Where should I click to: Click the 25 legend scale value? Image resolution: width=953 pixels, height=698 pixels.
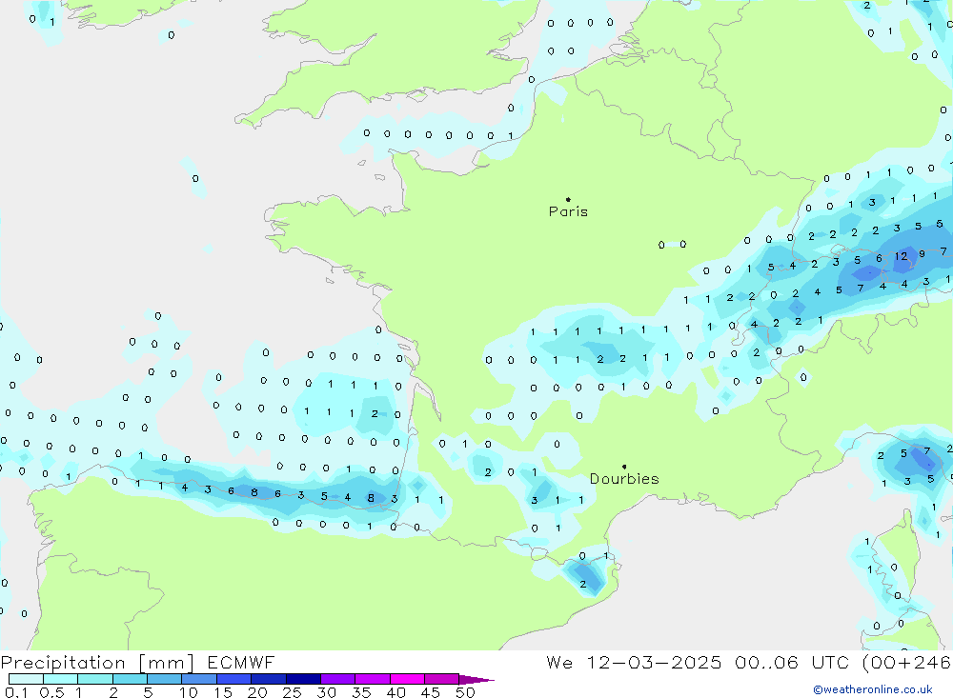[x=292, y=692]
